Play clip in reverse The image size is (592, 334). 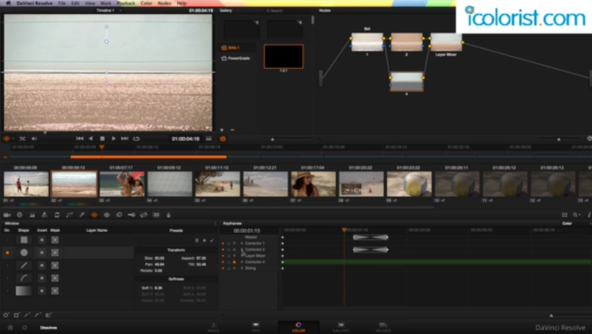(91, 138)
